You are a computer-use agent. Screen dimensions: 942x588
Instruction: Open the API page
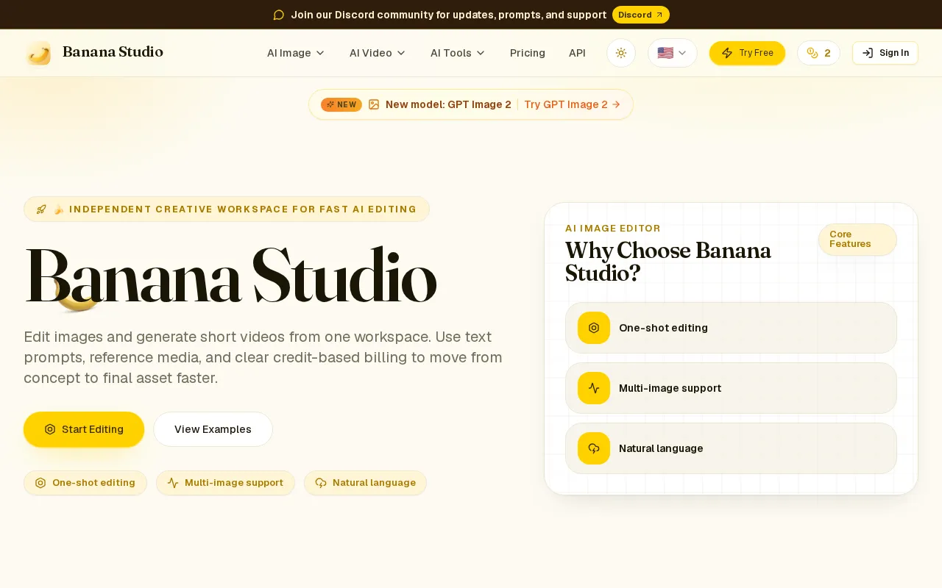point(577,53)
